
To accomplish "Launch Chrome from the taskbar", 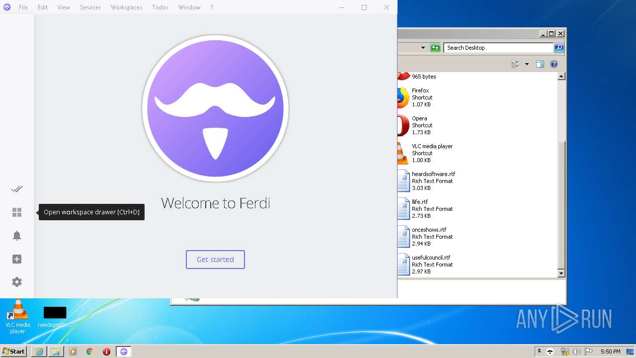I will [90, 352].
